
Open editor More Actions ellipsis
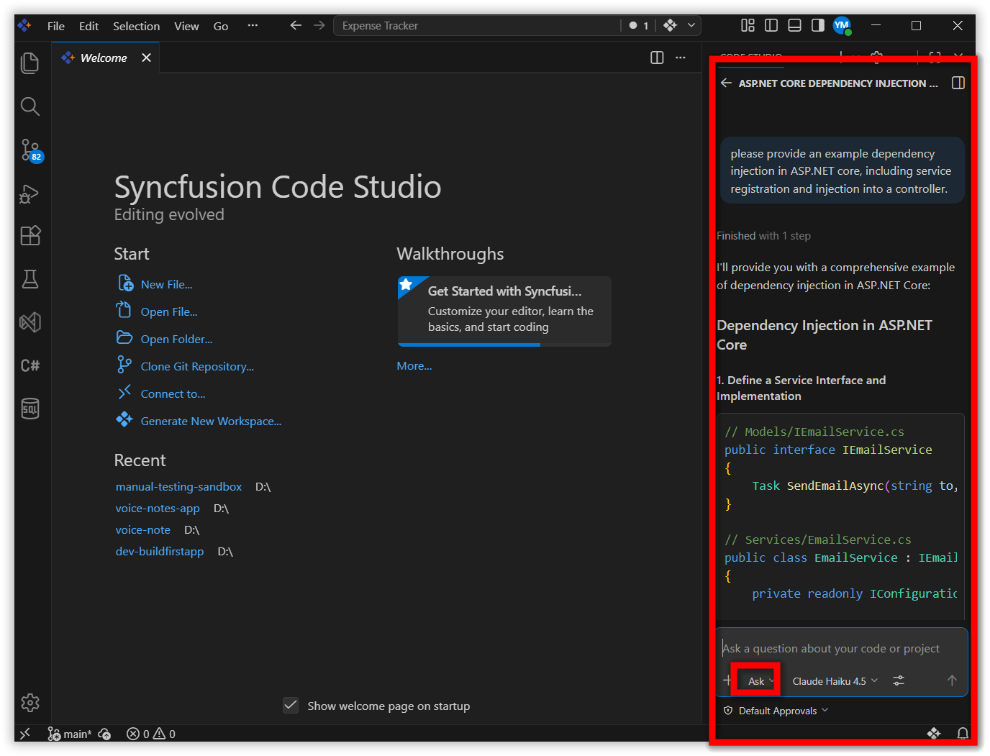[x=681, y=58]
